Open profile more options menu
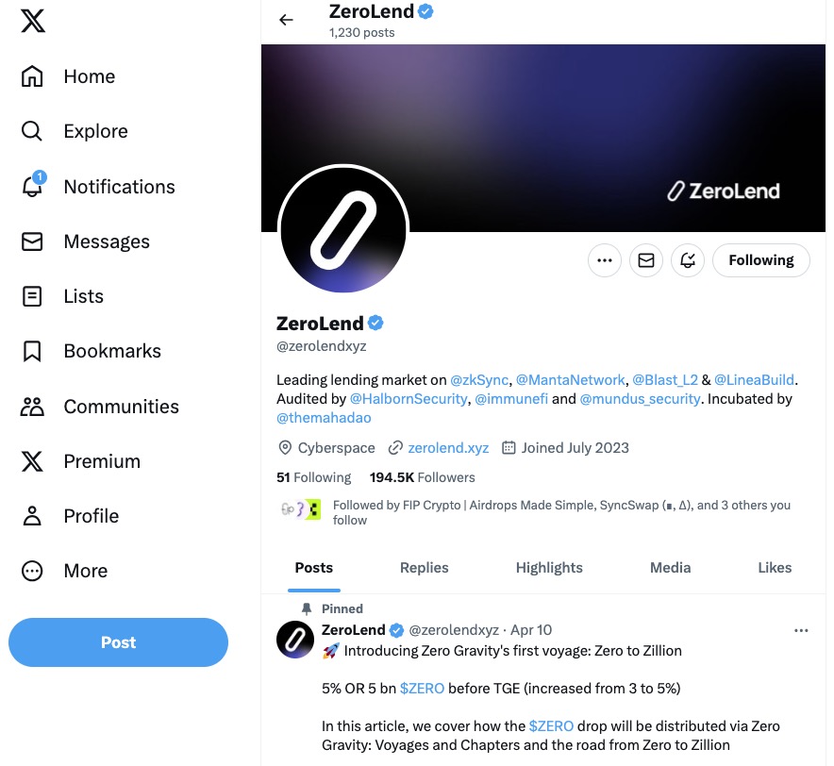 point(605,260)
